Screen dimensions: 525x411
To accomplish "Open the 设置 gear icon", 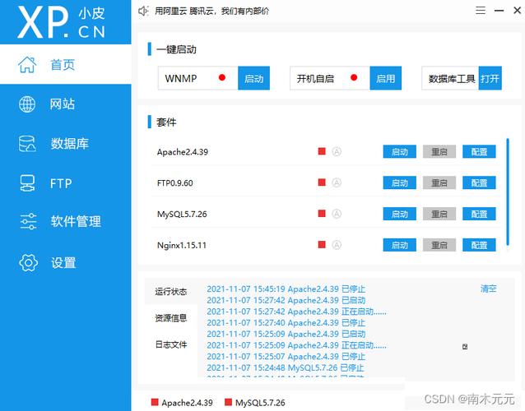I will pos(29,262).
